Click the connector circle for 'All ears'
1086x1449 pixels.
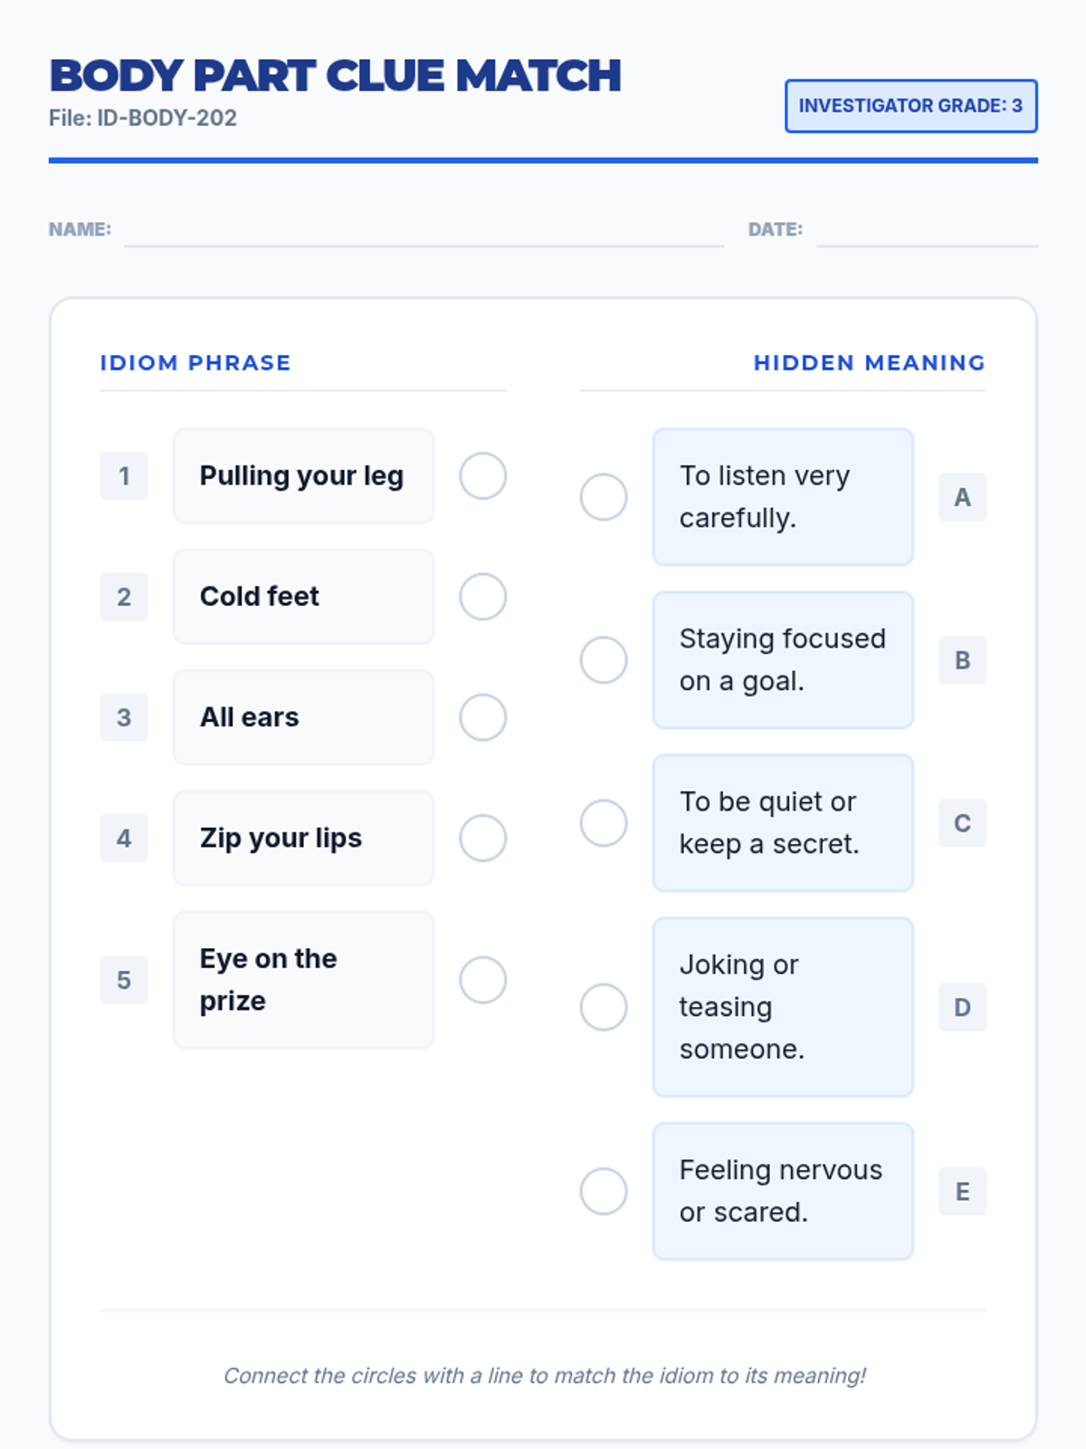[x=482, y=717]
